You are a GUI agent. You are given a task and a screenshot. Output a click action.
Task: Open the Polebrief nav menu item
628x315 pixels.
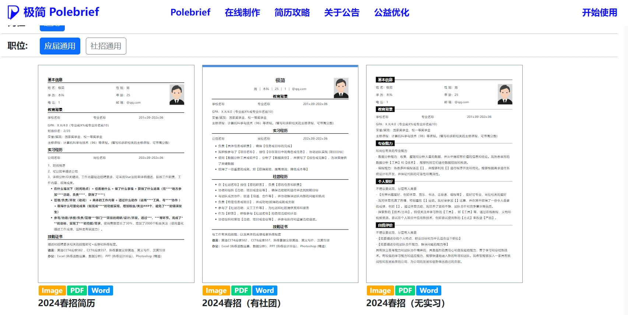(x=190, y=12)
